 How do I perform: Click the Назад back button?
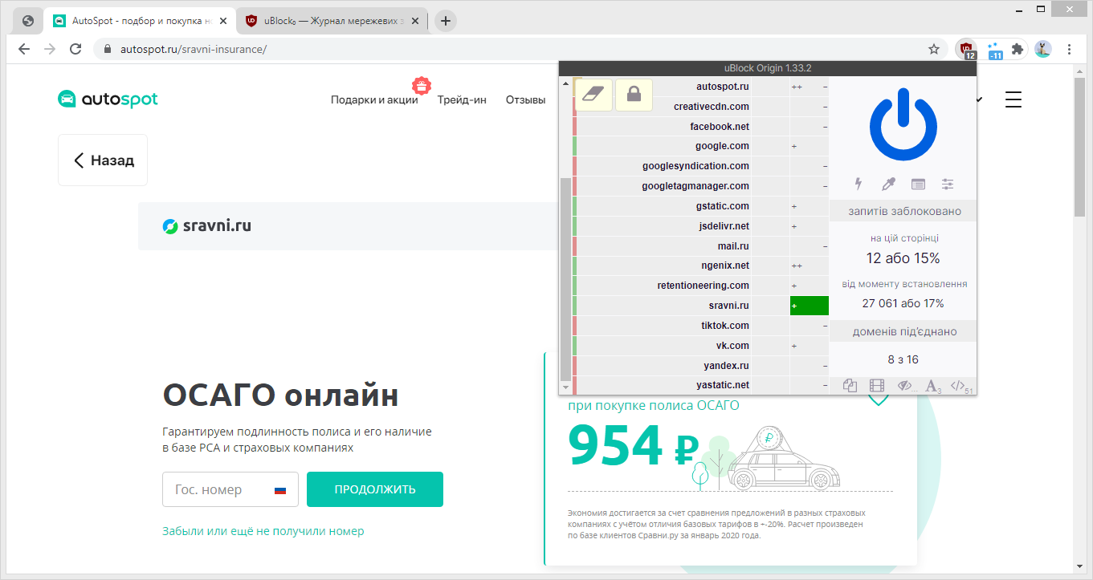coord(102,160)
